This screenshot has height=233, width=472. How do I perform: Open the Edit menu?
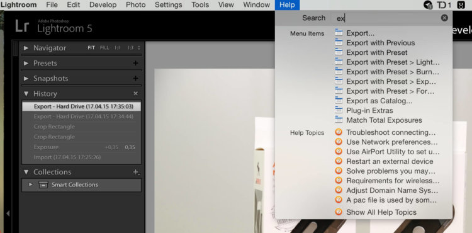pyautogui.click(x=74, y=5)
